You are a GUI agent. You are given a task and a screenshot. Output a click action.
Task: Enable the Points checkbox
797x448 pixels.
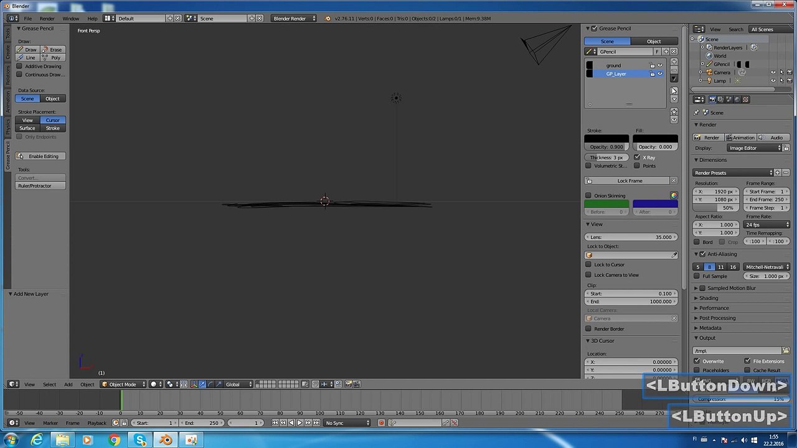tap(637, 166)
